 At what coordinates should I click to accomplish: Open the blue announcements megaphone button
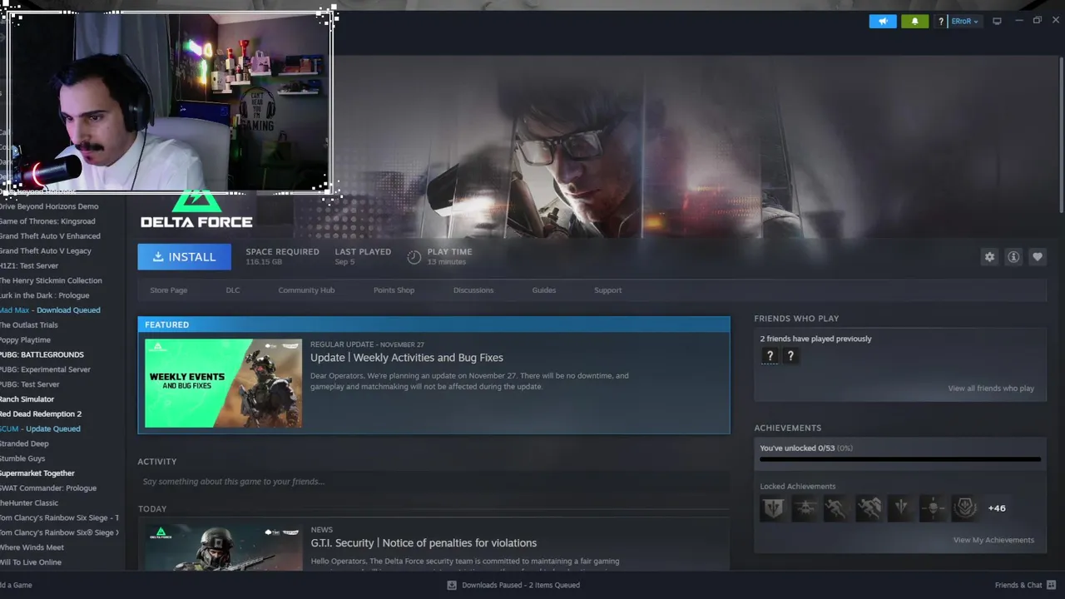click(883, 22)
